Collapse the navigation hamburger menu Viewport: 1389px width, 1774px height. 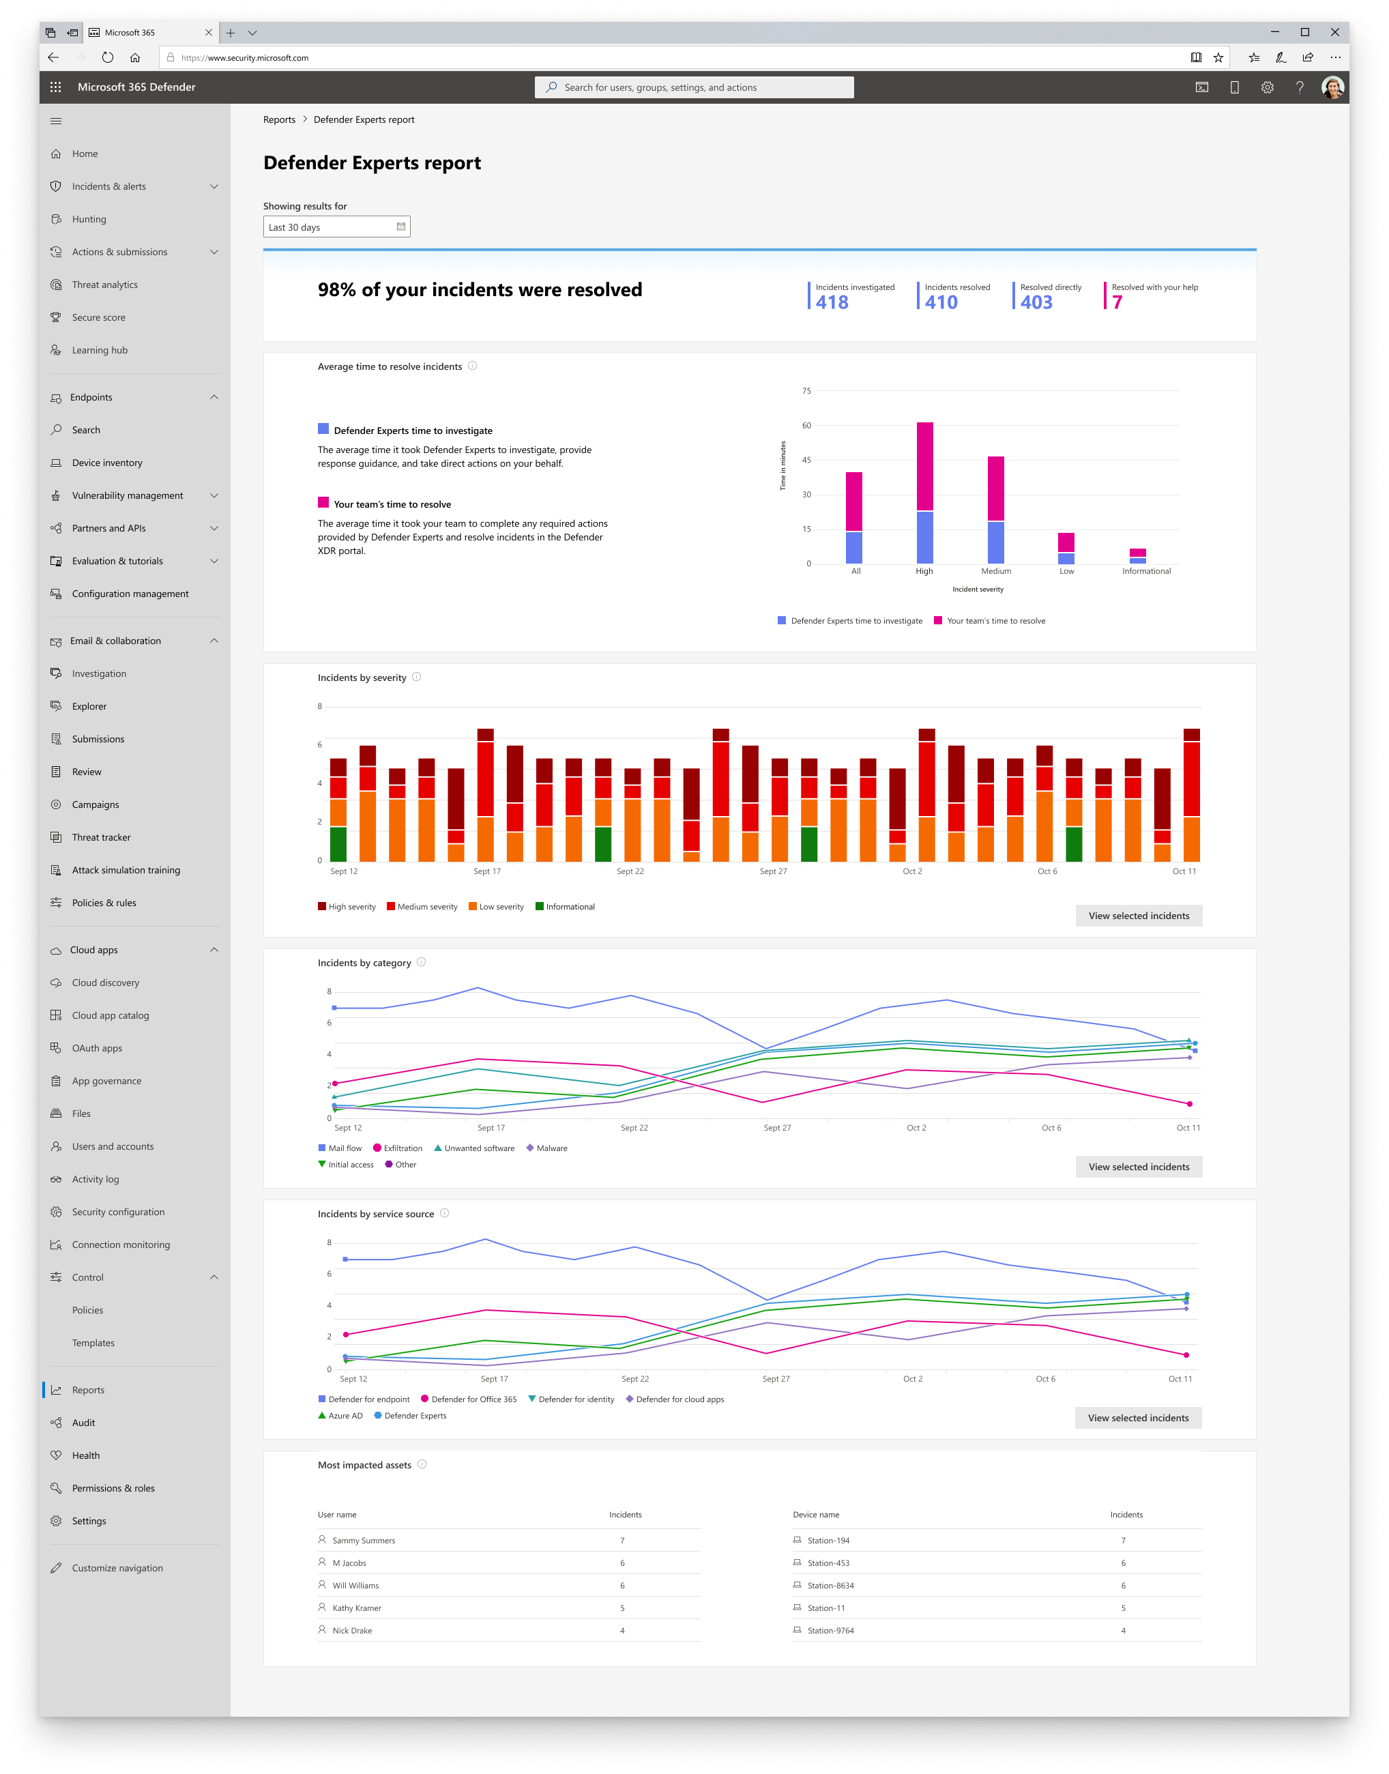(56, 121)
